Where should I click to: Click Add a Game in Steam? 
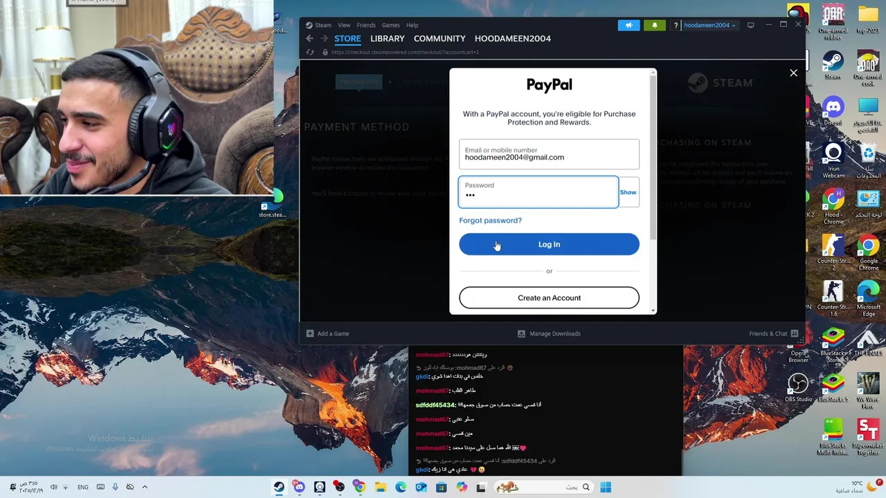[x=327, y=333]
